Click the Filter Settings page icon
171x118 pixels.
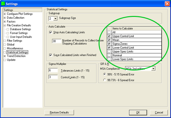(5, 41)
